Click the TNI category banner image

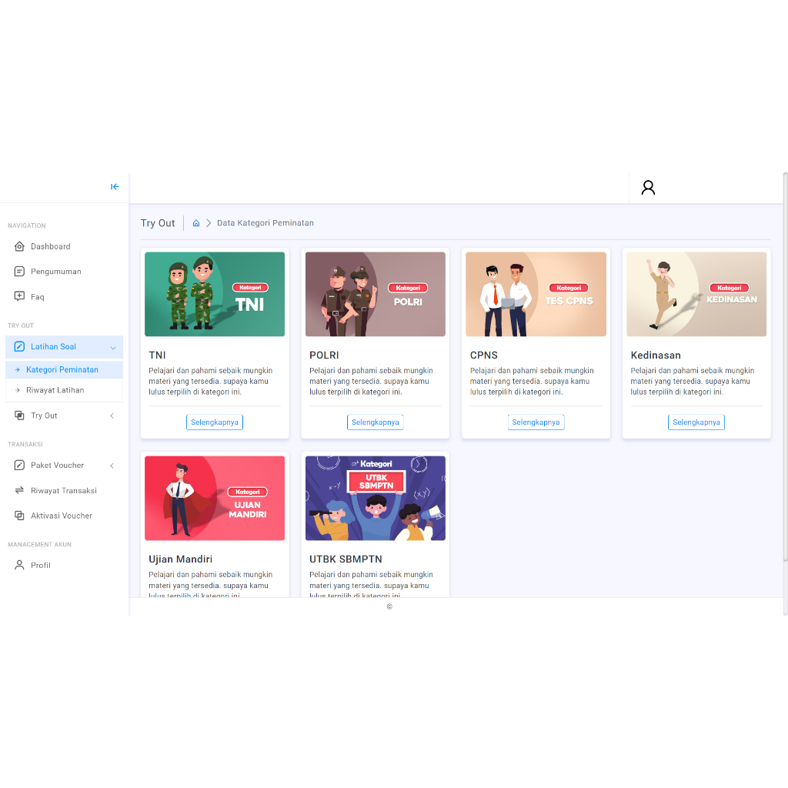215,294
